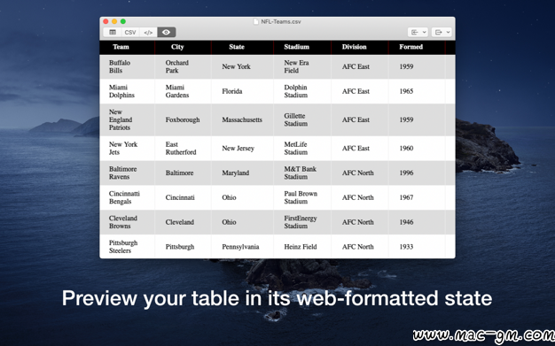Open the import dropdown menu
555x346 pixels.
(x=418, y=32)
